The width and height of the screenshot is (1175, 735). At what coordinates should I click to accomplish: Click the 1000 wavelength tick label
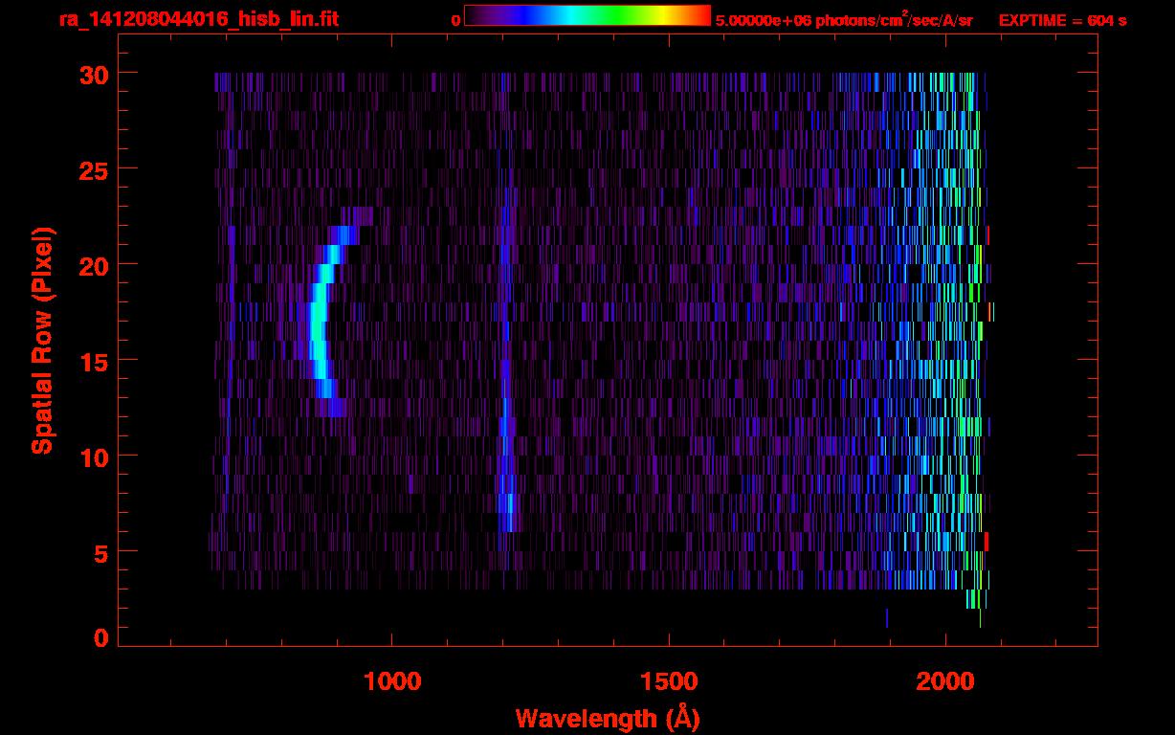(392, 681)
